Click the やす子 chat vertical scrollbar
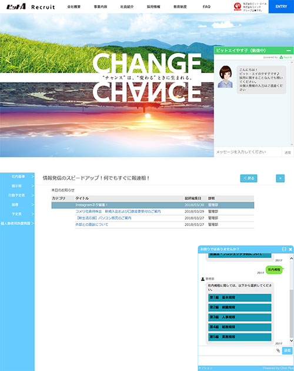This screenshot has height=371, width=294. click(292, 104)
